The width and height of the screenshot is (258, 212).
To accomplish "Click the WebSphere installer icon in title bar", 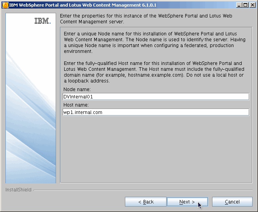I will coord(5,5).
